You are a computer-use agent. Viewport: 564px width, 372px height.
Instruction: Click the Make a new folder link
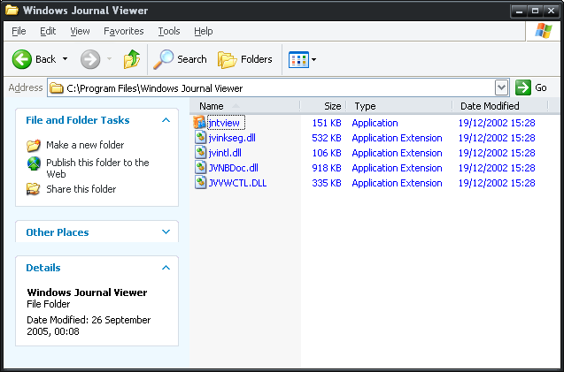(x=85, y=145)
